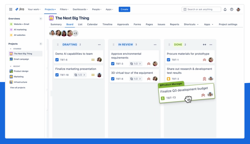
Task: Open the help question mark icon
Action: tap(232, 10)
